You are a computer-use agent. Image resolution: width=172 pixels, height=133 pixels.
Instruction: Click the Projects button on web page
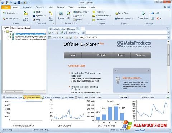pyautogui.click(x=102, y=55)
